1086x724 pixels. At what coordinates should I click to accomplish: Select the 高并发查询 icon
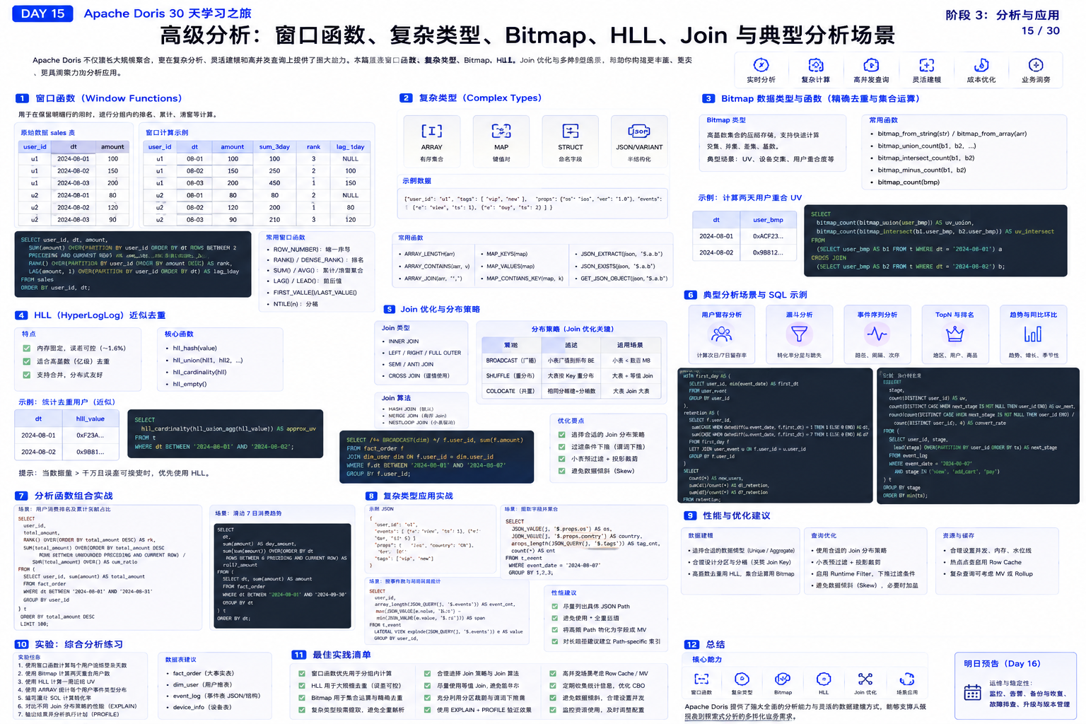pyautogui.click(x=871, y=65)
